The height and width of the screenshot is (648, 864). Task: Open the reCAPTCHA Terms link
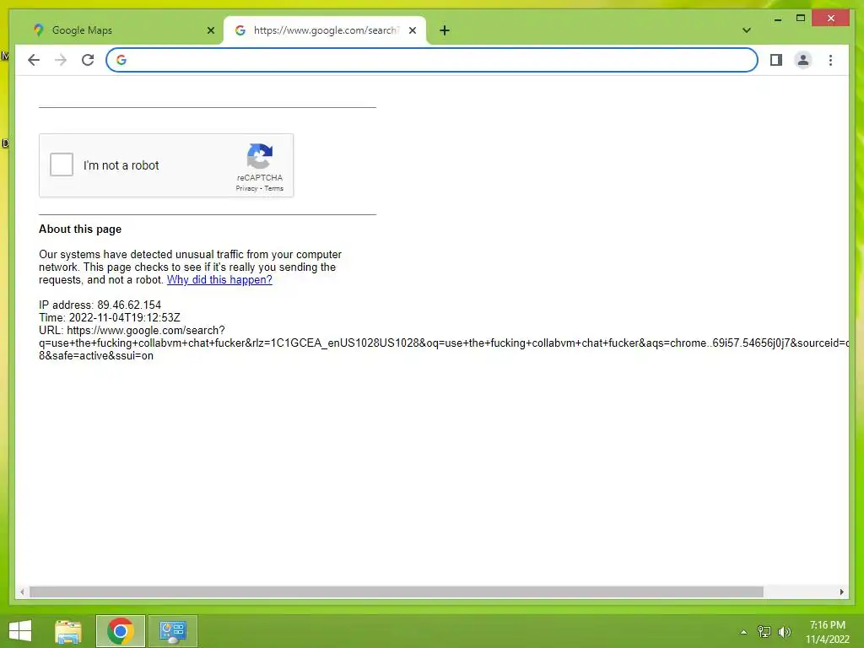(274, 188)
